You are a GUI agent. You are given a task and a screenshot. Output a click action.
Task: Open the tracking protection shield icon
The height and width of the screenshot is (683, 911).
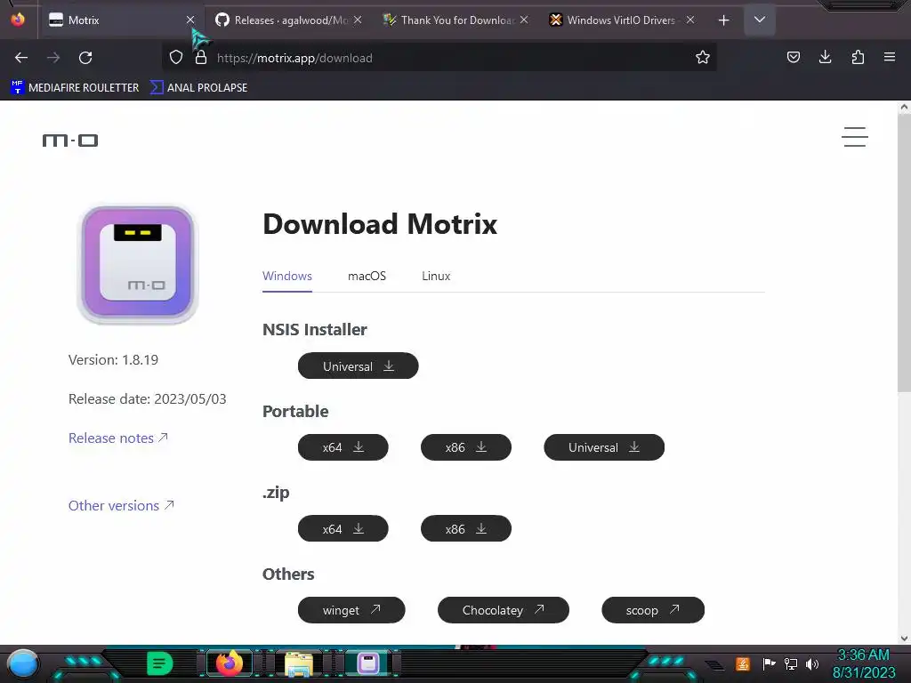(176, 58)
